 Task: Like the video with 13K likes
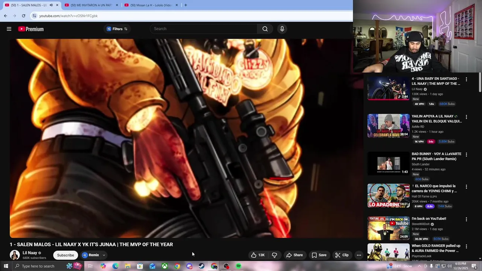[258, 255]
